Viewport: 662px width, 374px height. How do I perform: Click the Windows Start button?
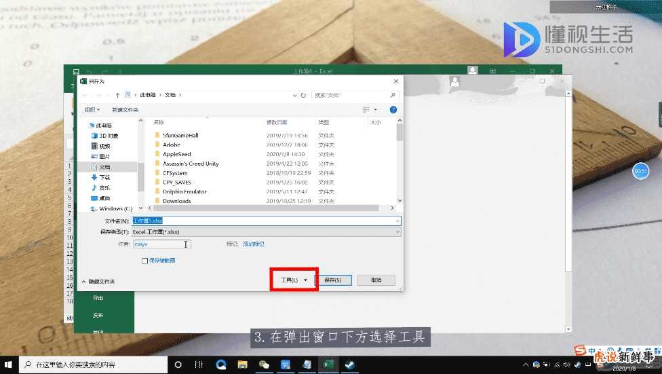click(x=9, y=364)
